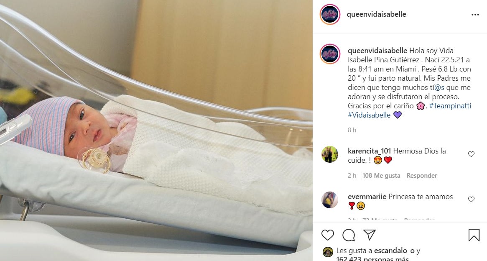Like evemmariie's comment heart
The image size is (487, 261).
point(471,199)
